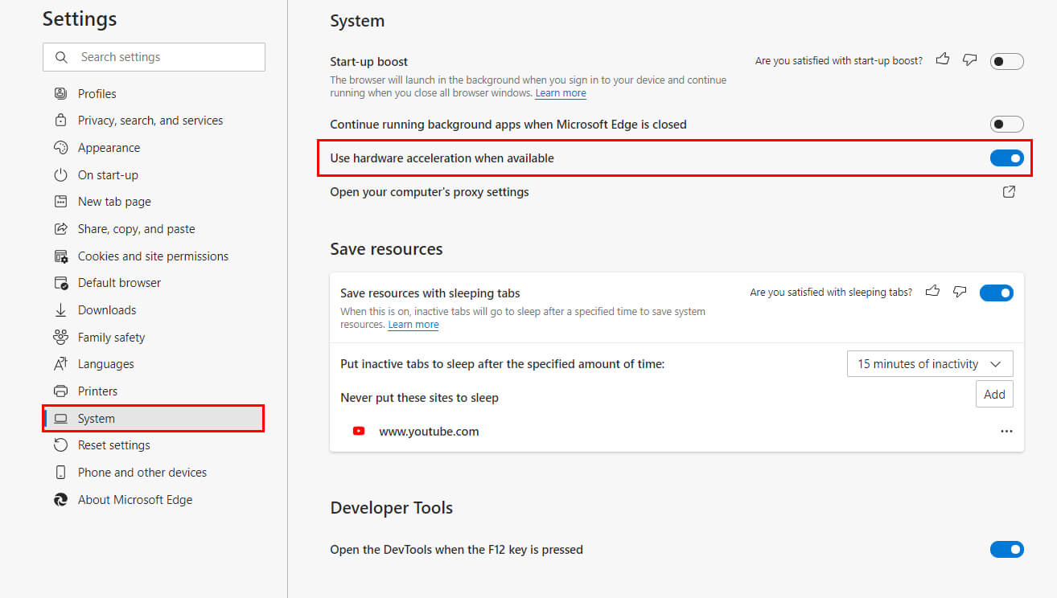Click thumbs down for sleeping tabs
This screenshot has height=598, width=1057.
tap(960, 292)
